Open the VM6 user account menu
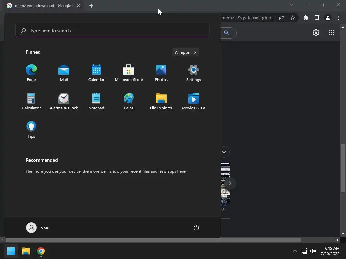Image resolution: width=346 pixels, height=259 pixels. 38,228
